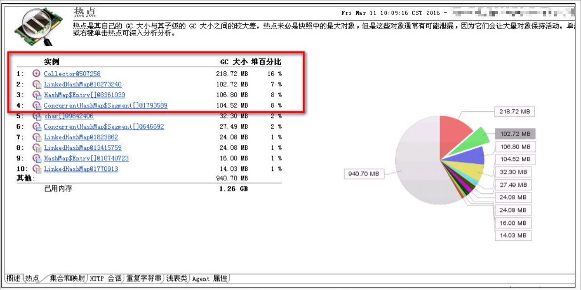Open the HTTP 会话 tab
This screenshot has width=581, height=290.
coord(106,278)
